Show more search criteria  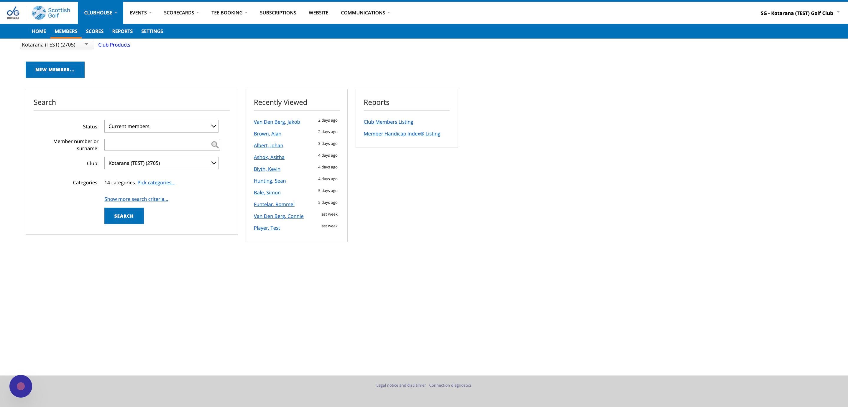tap(136, 199)
